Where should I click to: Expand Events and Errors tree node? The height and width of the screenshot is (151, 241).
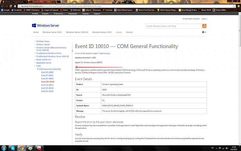(x=35, y=60)
